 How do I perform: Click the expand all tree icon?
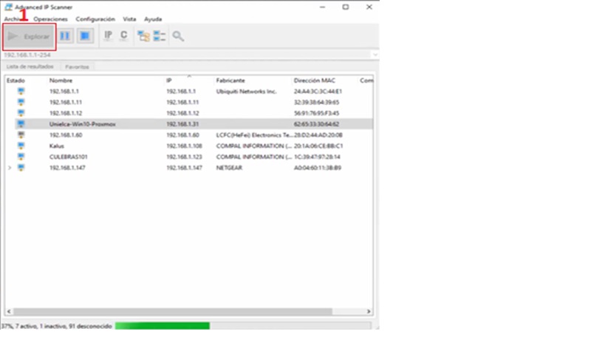click(143, 36)
